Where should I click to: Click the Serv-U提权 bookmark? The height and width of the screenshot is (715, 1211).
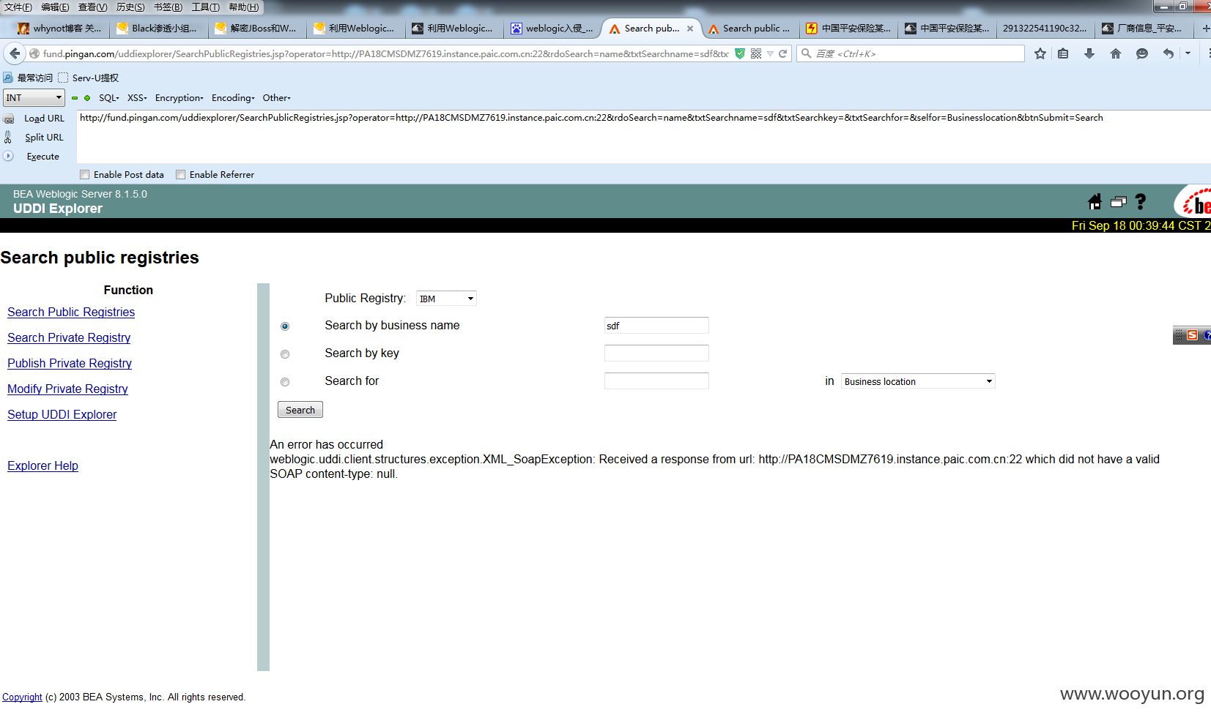click(89, 78)
